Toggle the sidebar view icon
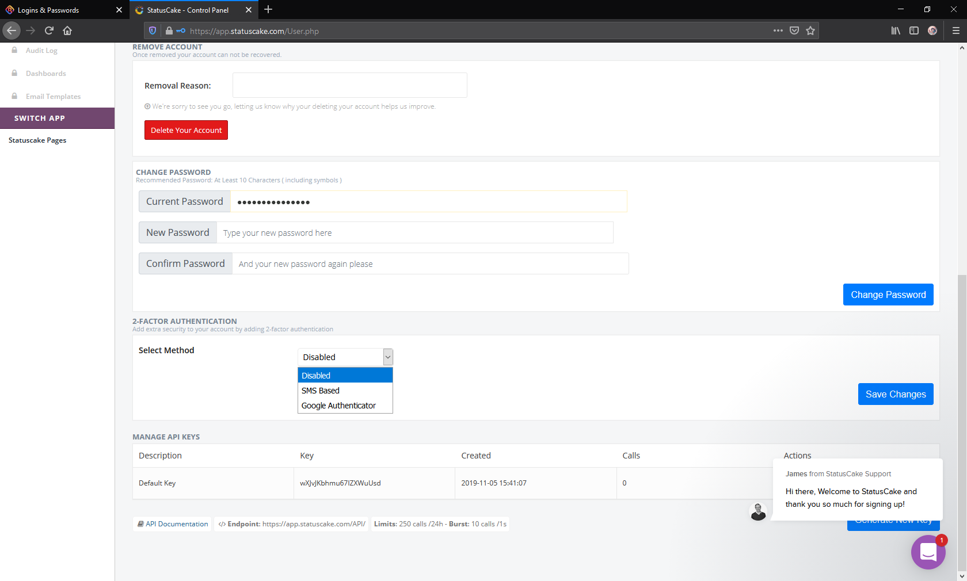967x581 pixels. point(914,30)
